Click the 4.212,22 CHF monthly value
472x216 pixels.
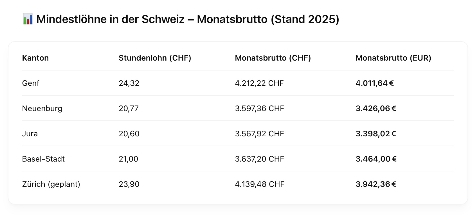click(259, 83)
